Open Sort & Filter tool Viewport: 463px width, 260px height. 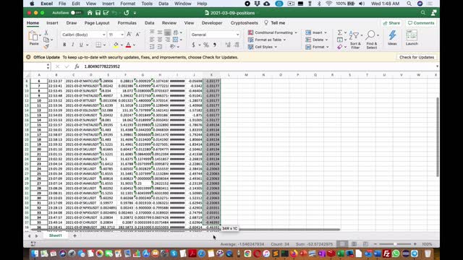click(x=355, y=40)
